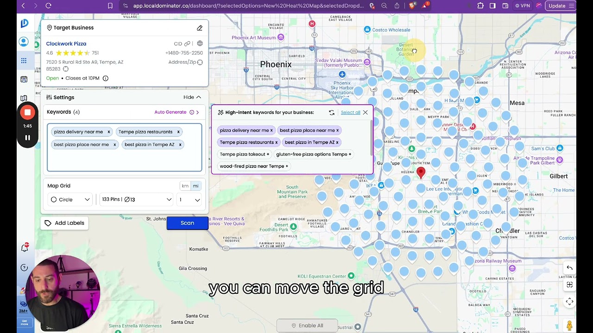Show Auto Generate info icon
This screenshot has width=593, height=333.
(x=191, y=112)
